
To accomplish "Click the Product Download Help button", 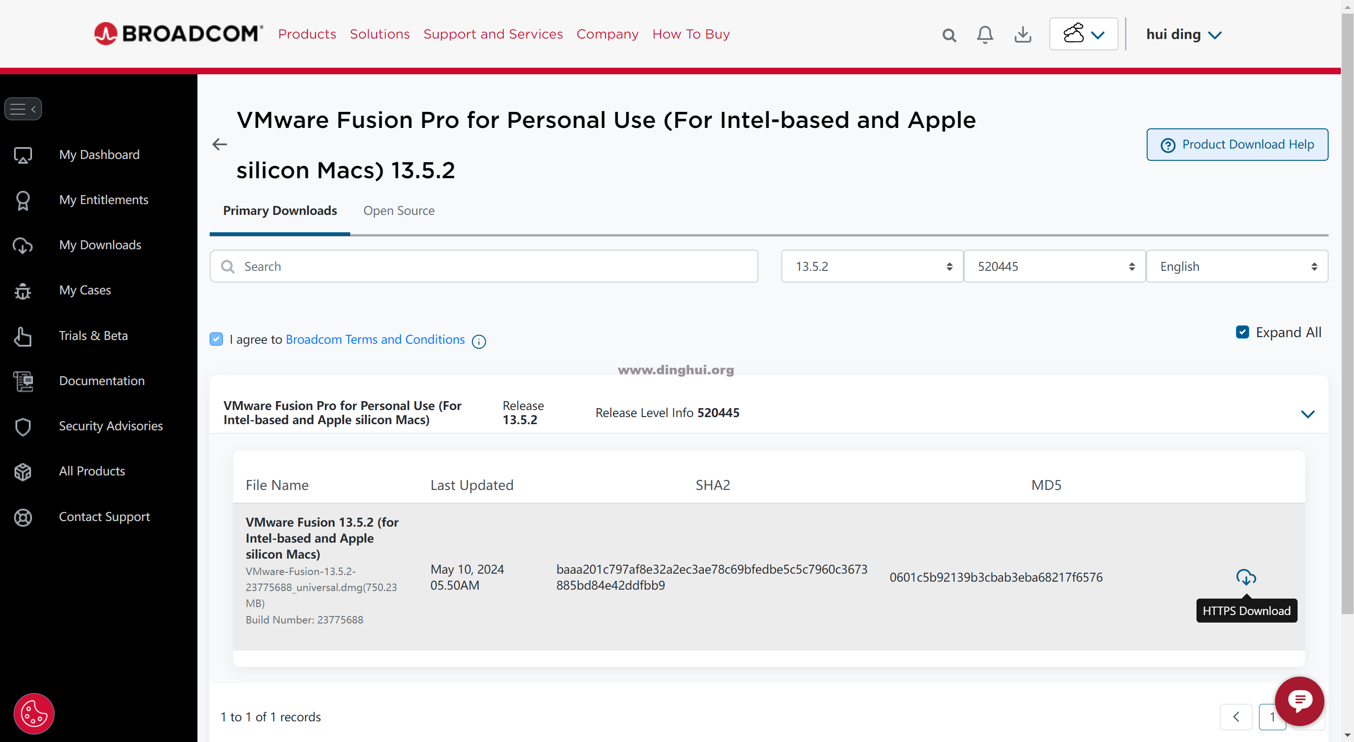I will (1237, 145).
